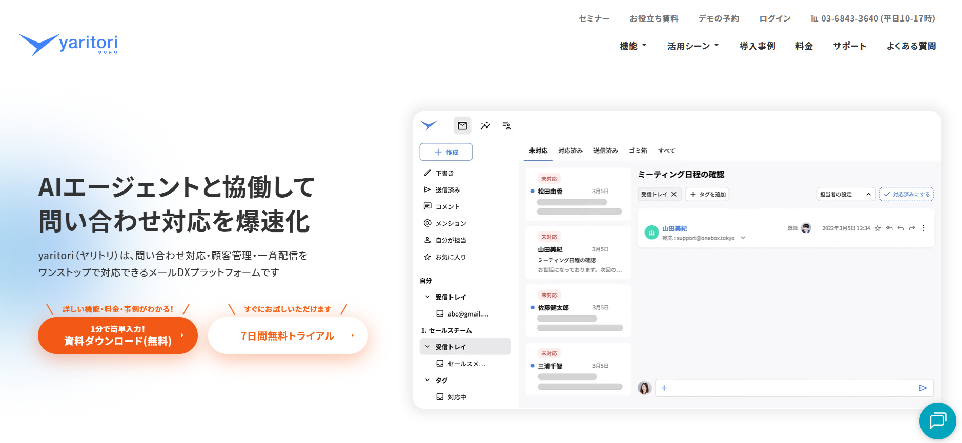Switch to the すべて tab
This screenshot has height=443, width=962.
pyautogui.click(x=667, y=151)
